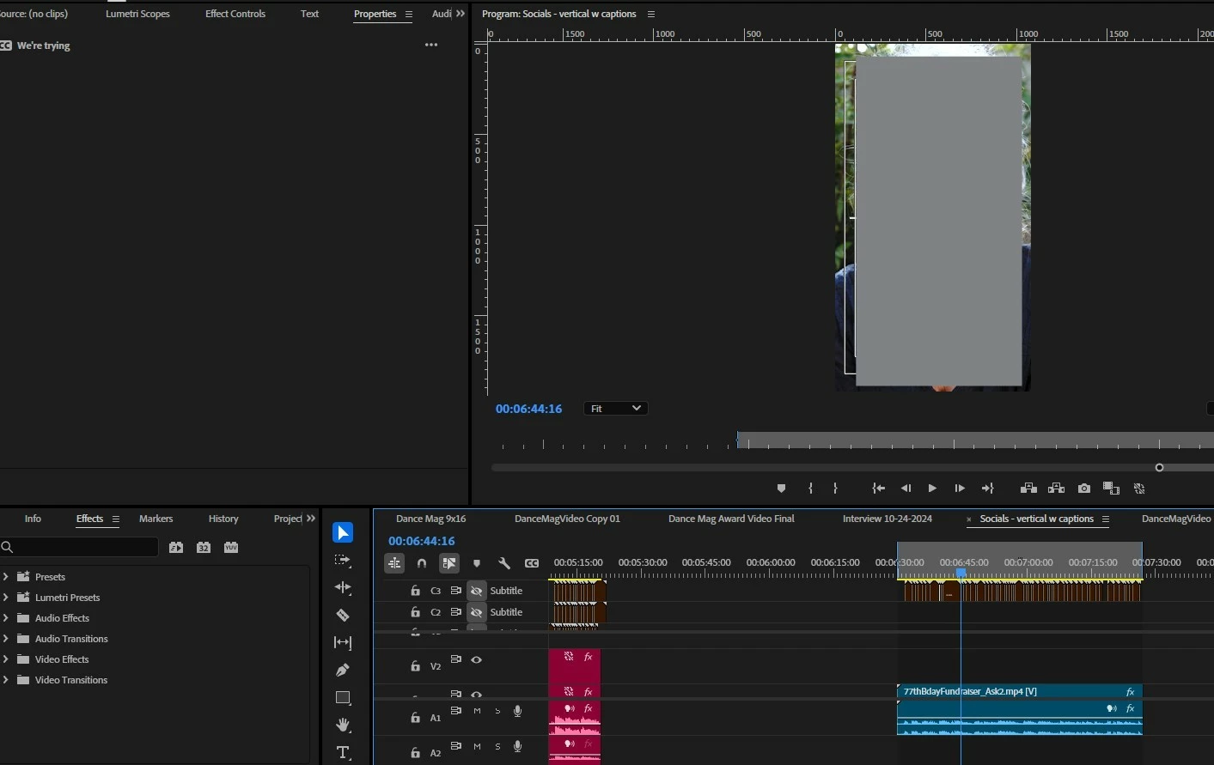Expand the Lumetri Presets folder
Image resolution: width=1214 pixels, height=765 pixels.
pos(6,598)
